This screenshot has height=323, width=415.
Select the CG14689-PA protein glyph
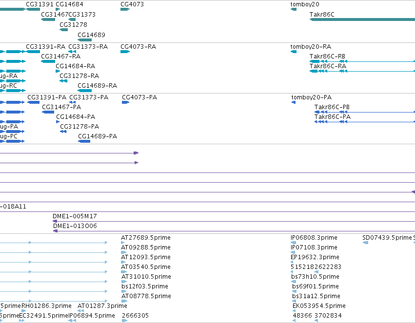click(x=84, y=141)
